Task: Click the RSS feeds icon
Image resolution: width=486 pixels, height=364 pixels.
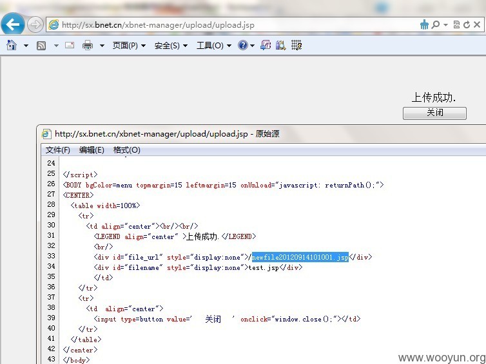Action: (41, 46)
